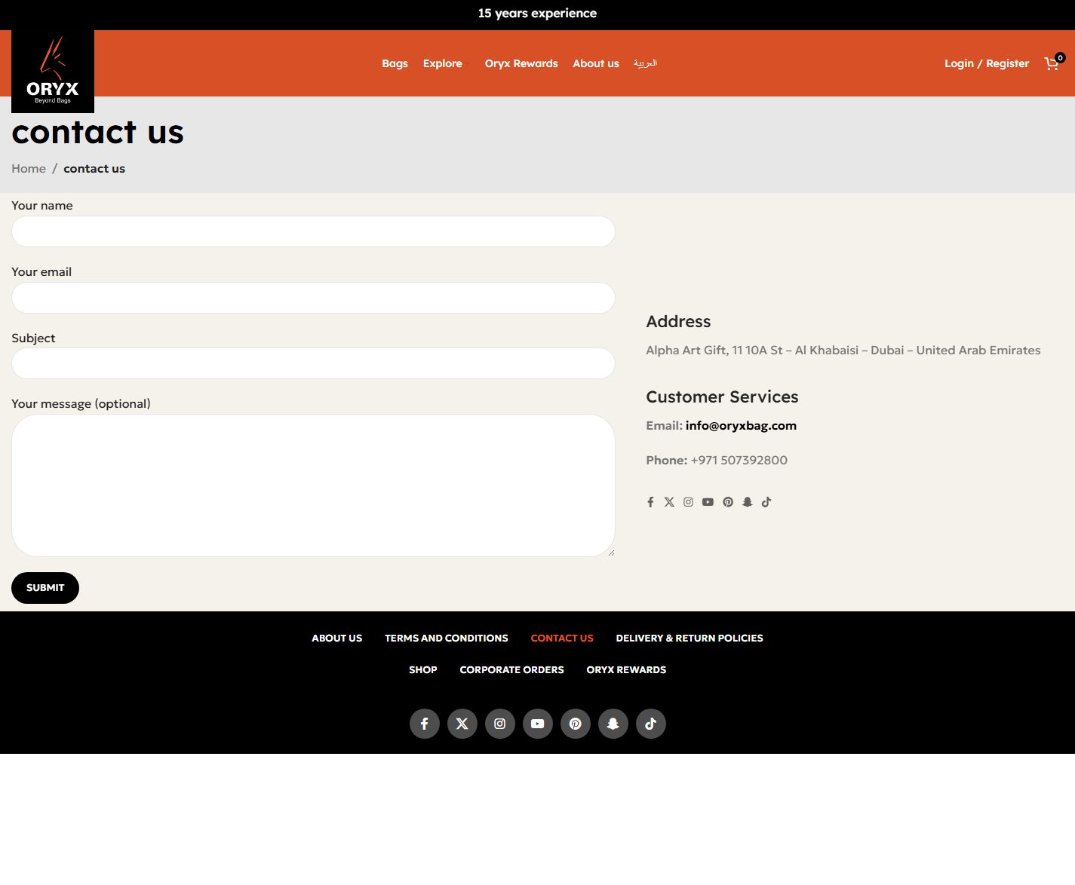Screen dimensions: 1075x885
Task: Open Terms and Conditions in the footer
Action: [x=447, y=638]
